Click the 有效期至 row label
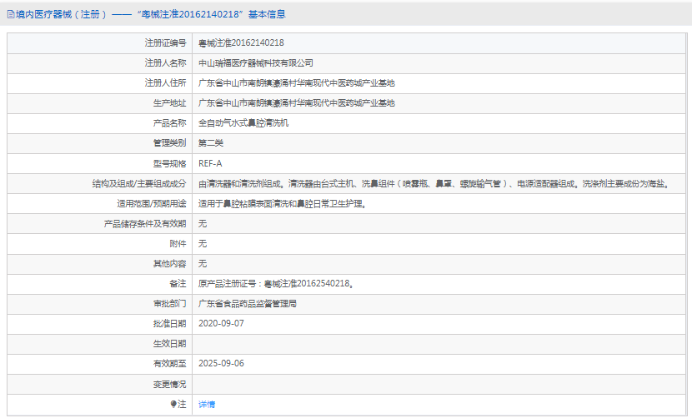This screenshot has width=692, height=418. 169,363
